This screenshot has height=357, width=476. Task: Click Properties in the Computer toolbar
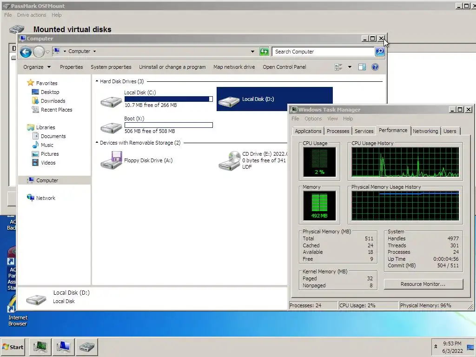tap(71, 67)
